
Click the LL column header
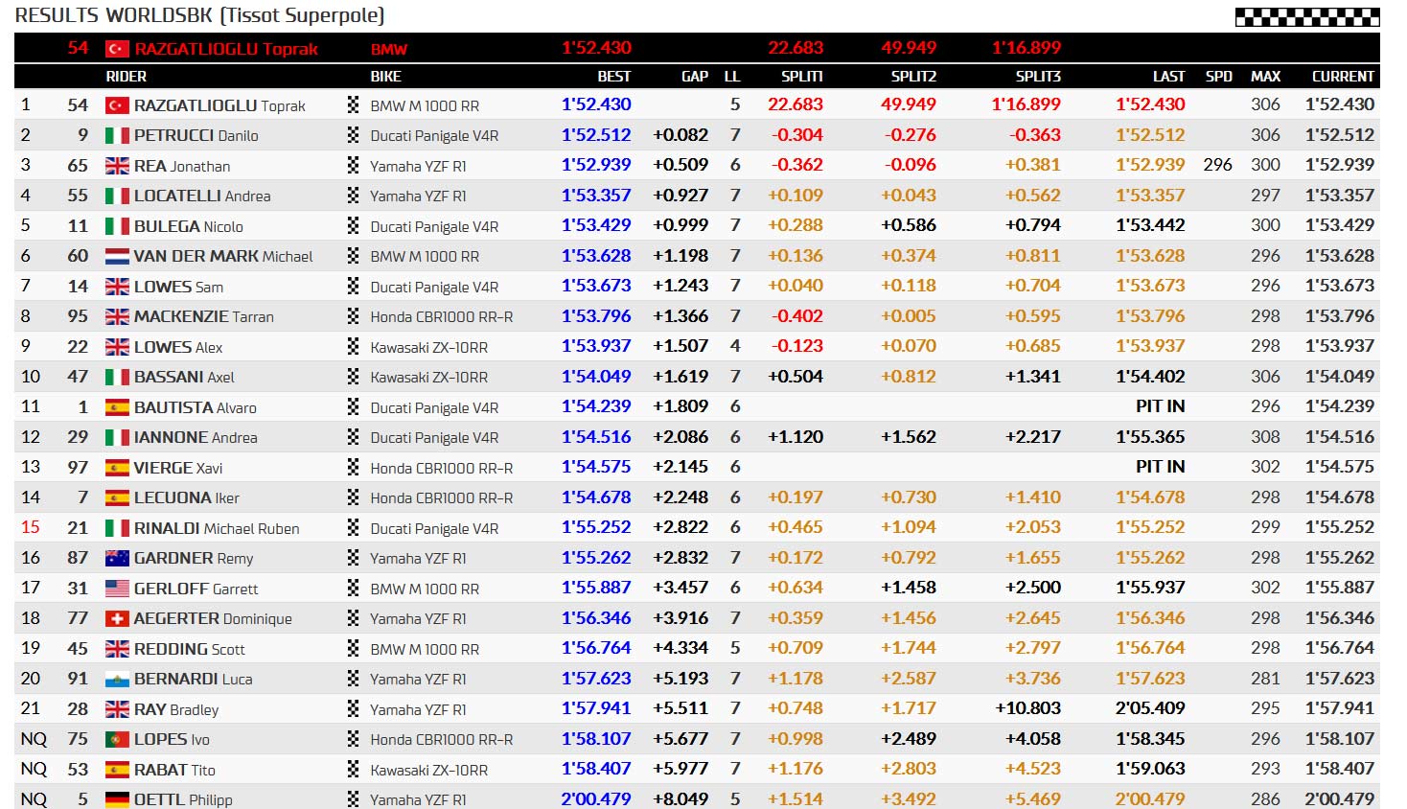[x=732, y=77]
